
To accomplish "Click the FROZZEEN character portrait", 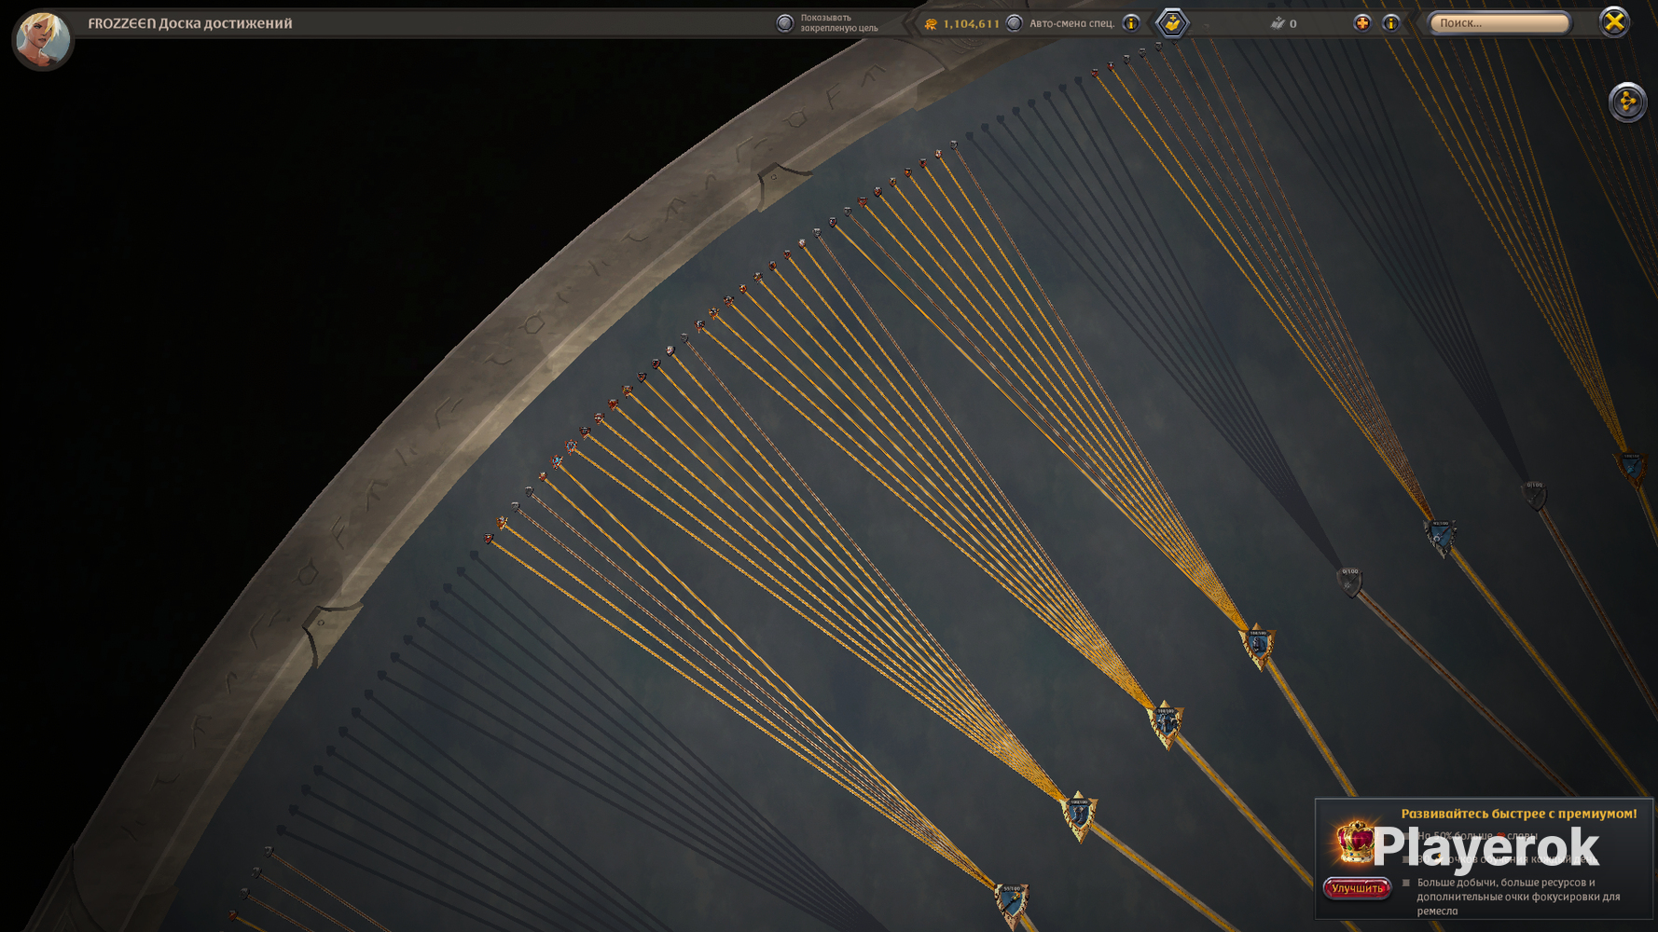I will pos(42,39).
